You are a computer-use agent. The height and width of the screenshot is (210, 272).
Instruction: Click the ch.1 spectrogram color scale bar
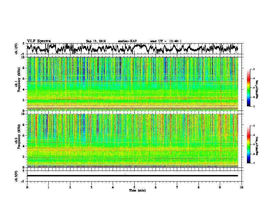(x=248, y=88)
